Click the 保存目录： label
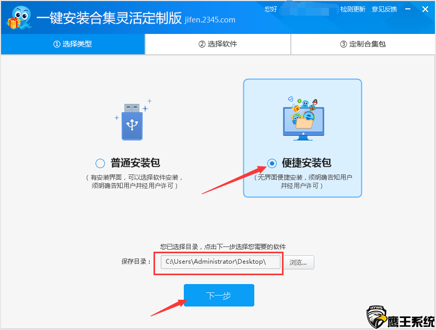Screen dimensions: 436x330 pyautogui.click(x=136, y=262)
